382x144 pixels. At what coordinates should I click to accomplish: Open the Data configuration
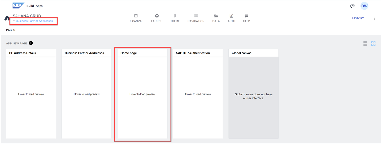216,18
